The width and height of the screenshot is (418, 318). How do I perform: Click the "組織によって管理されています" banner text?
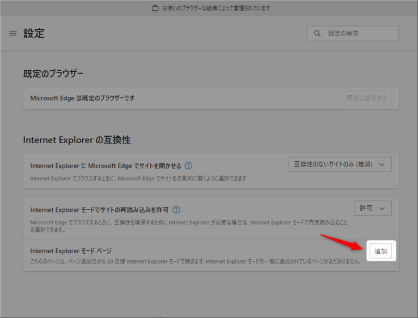point(216,8)
